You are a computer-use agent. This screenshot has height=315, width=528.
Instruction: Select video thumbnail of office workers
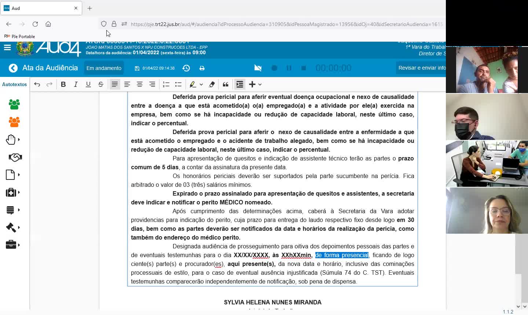487,164
